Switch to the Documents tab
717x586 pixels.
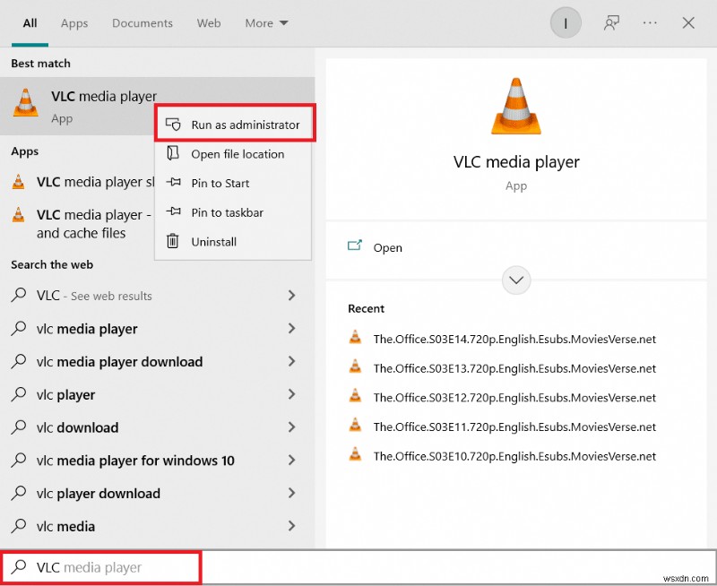point(142,23)
